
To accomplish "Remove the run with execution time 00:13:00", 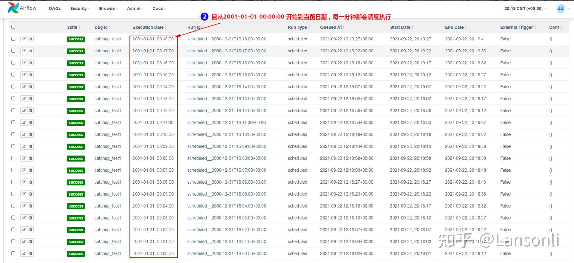I will (31, 99).
